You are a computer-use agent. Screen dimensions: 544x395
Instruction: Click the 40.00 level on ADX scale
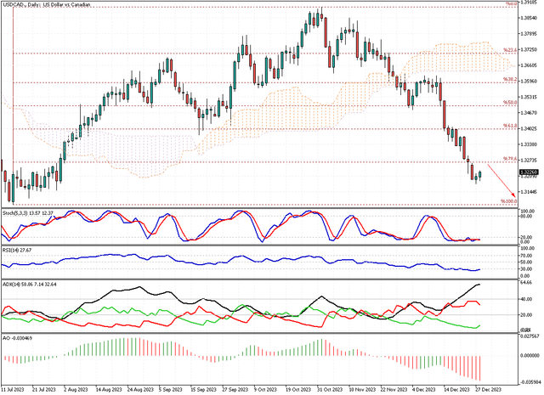coord(527,299)
